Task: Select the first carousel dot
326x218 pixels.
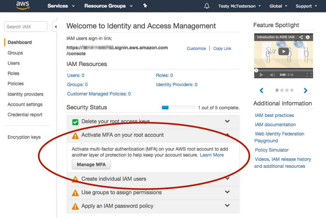Action: [277, 90]
